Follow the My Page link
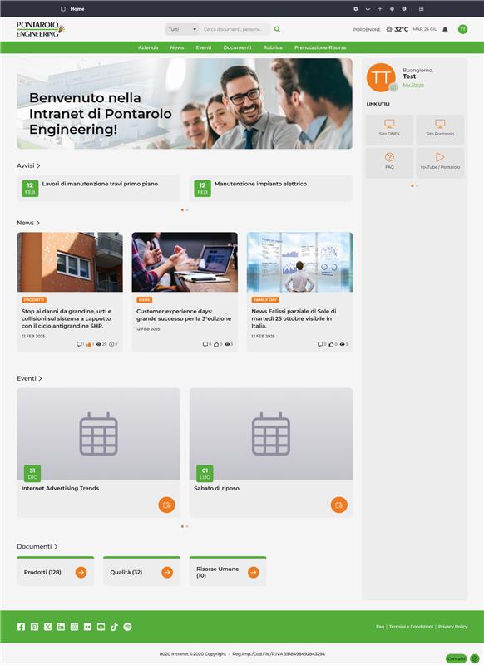 tap(413, 85)
